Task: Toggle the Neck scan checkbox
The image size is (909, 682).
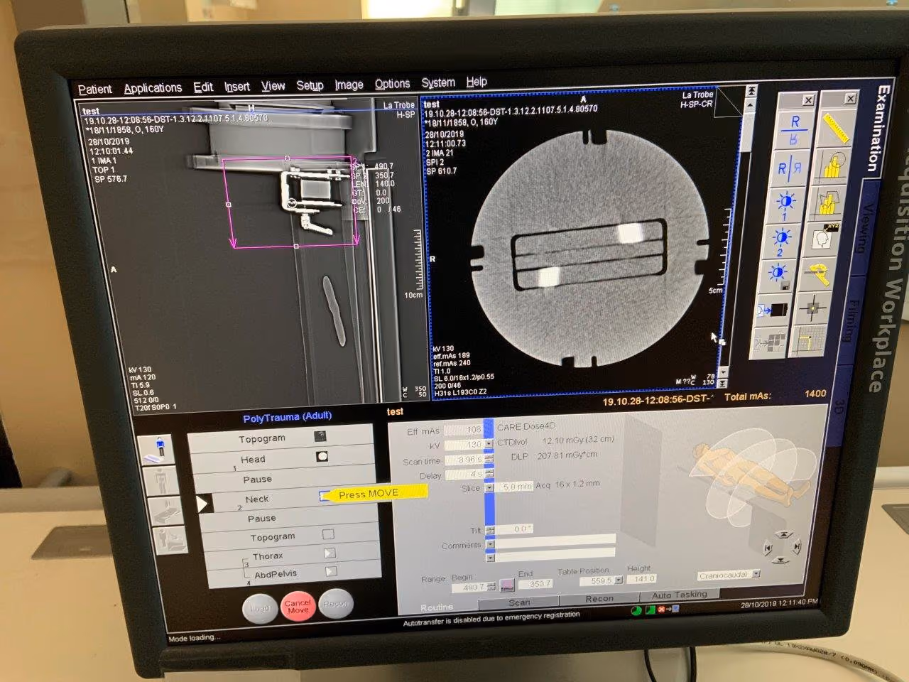Action: (324, 496)
